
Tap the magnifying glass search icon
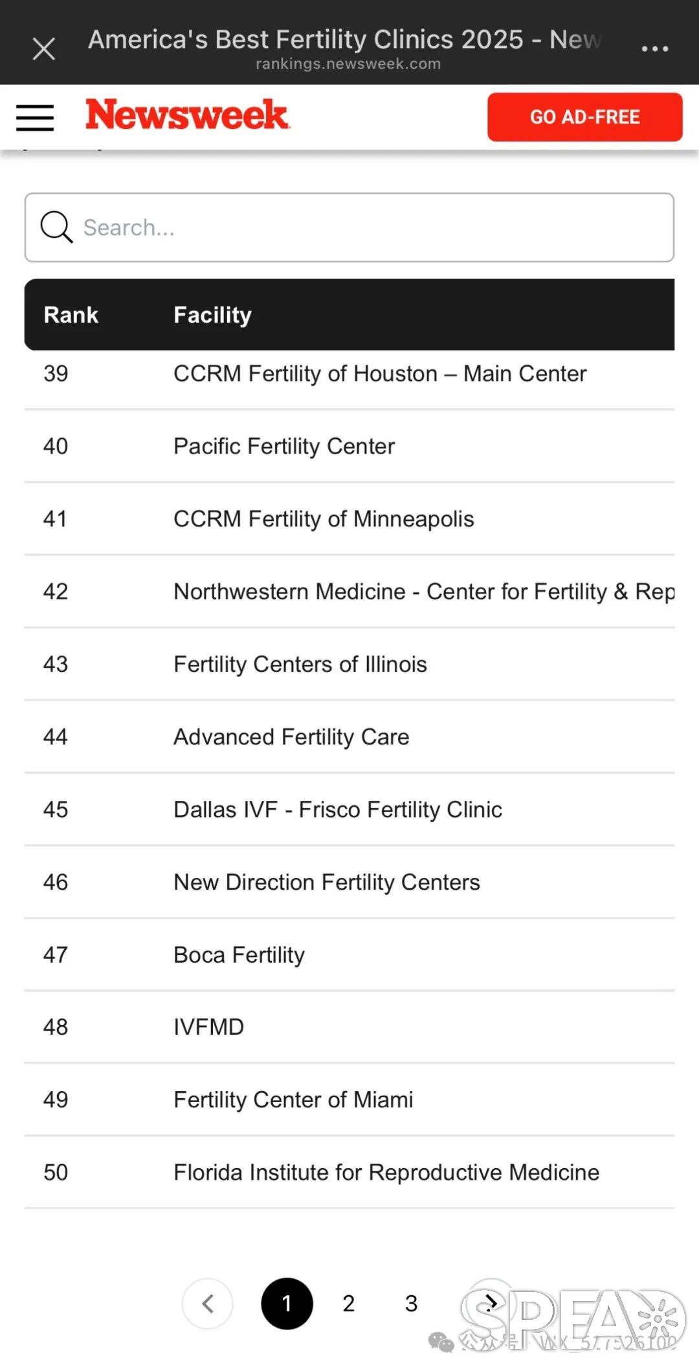click(56, 227)
